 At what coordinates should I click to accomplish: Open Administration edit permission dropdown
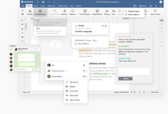(x=85, y=71)
